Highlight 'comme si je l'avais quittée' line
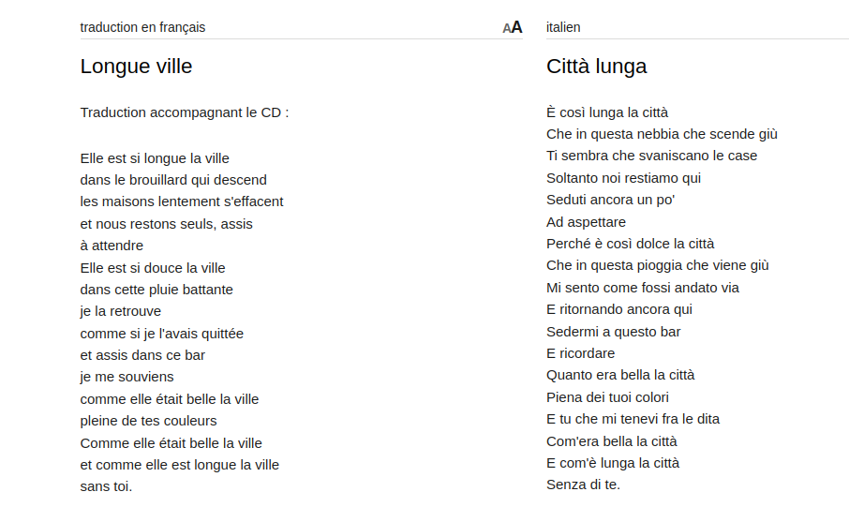 click(x=162, y=334)
